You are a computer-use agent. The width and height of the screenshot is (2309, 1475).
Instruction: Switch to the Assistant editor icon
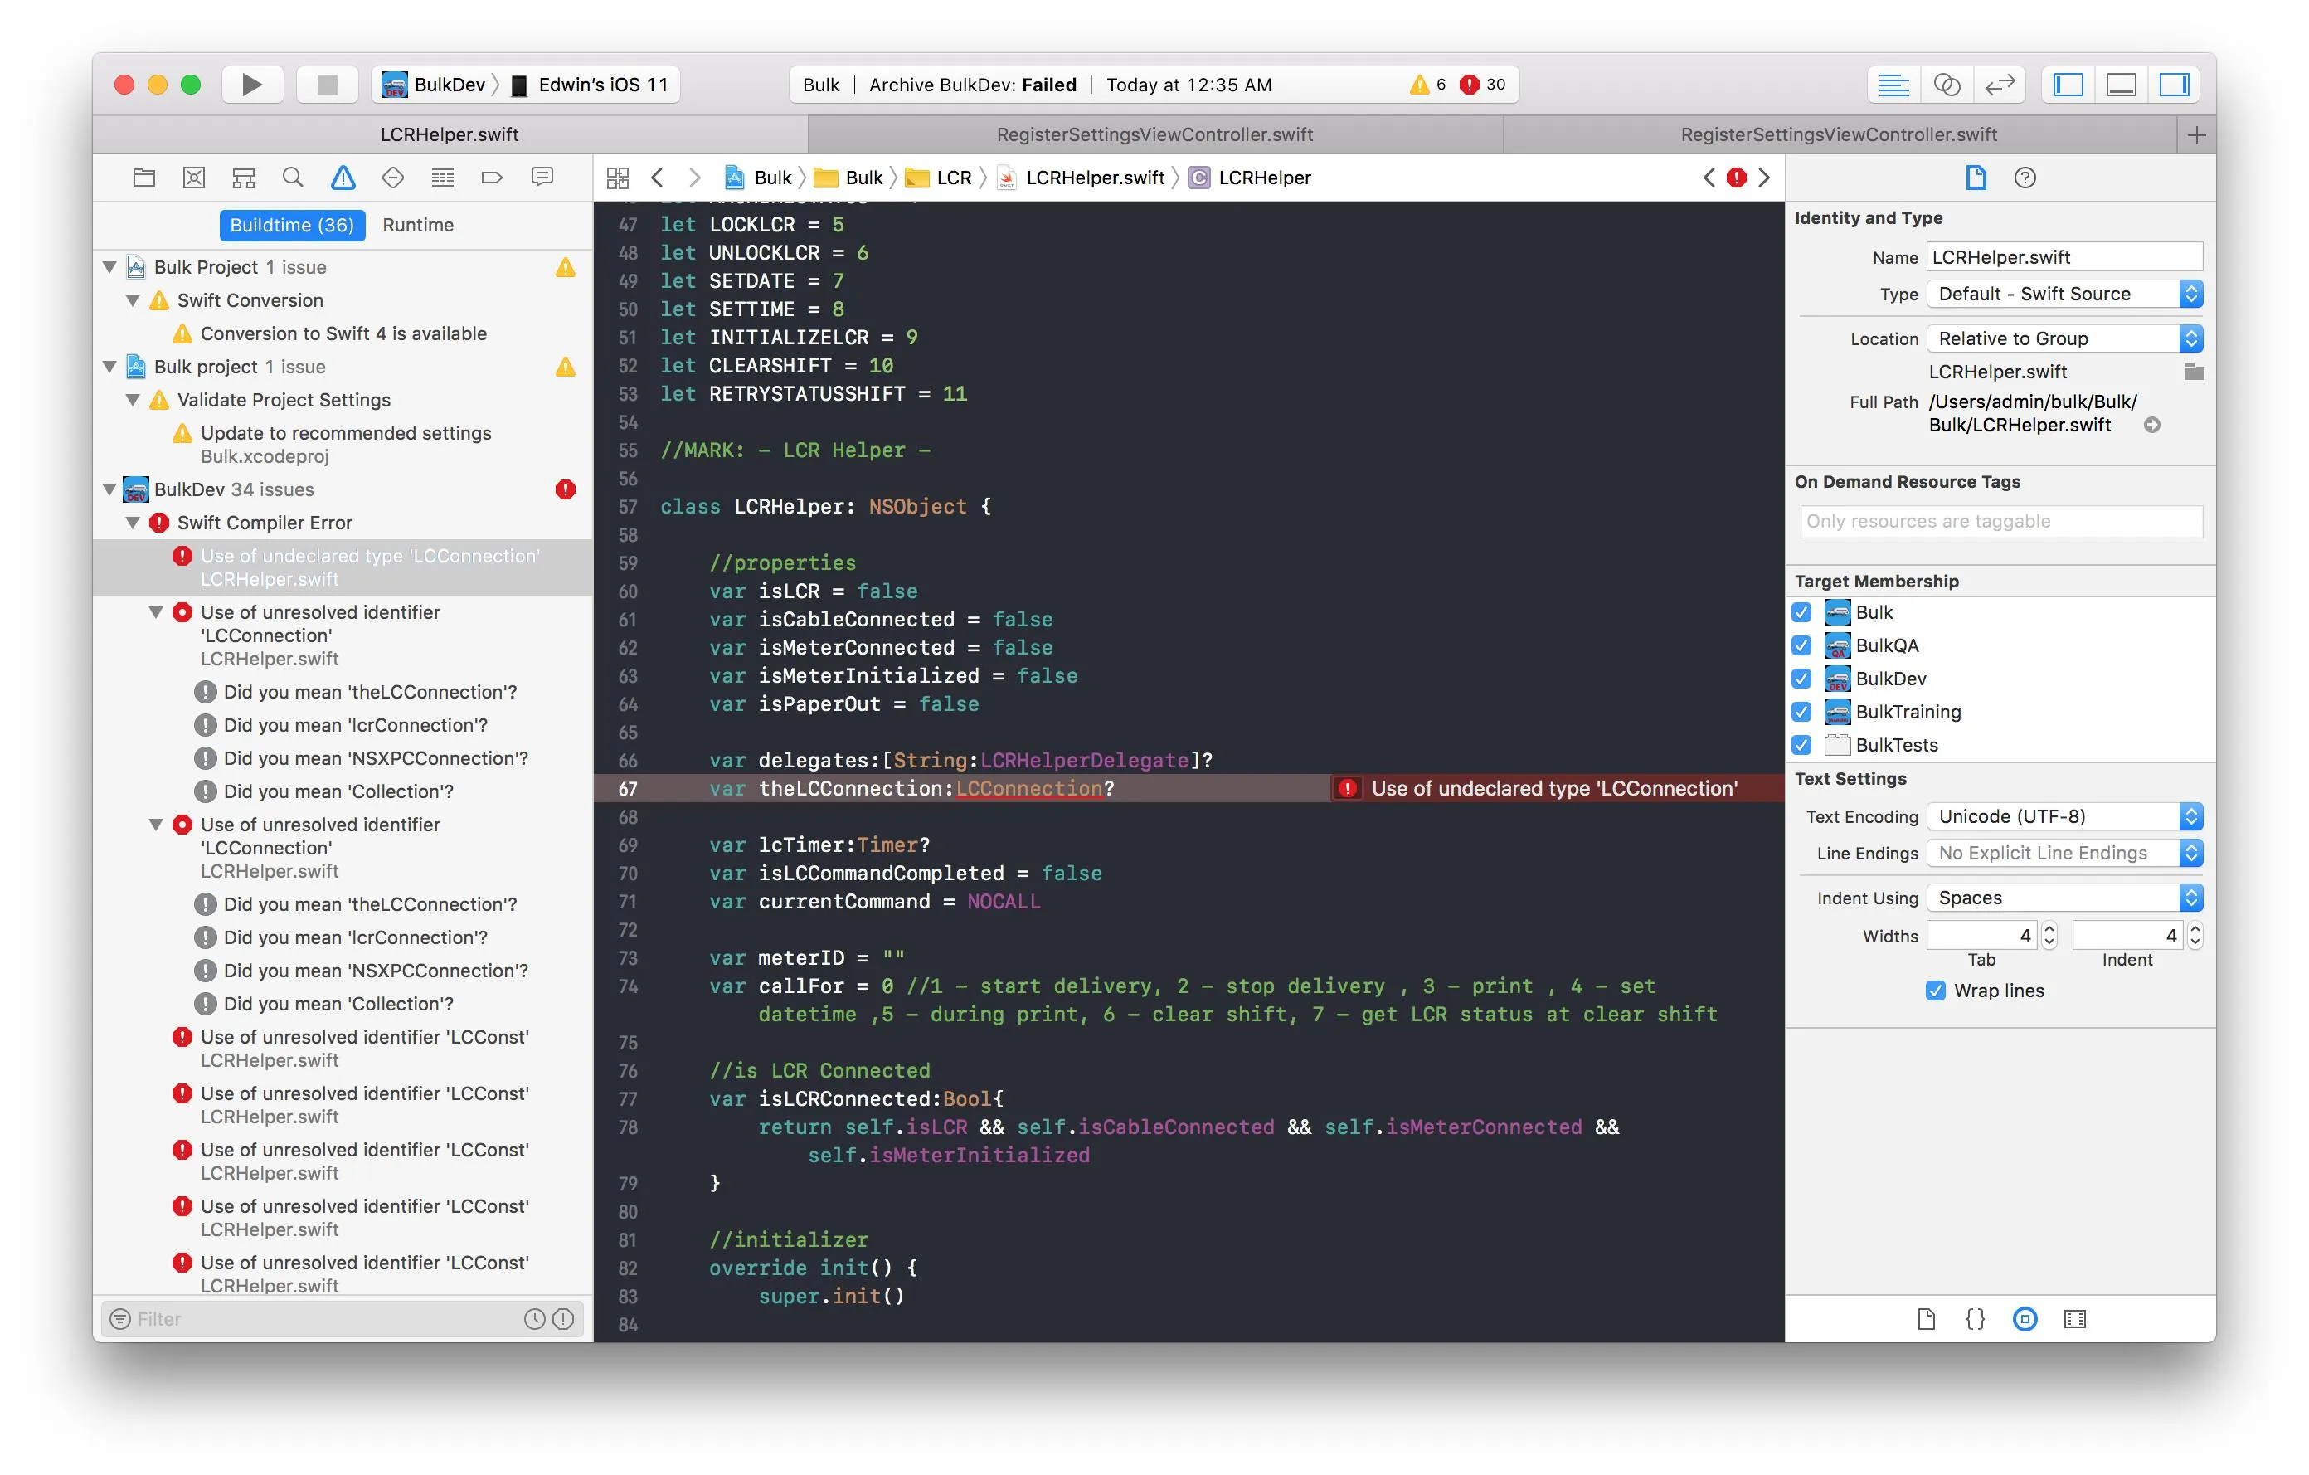(x=1947, y=85)
